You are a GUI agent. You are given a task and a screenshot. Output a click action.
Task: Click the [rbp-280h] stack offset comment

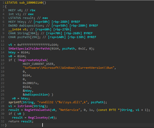point(78,26)
